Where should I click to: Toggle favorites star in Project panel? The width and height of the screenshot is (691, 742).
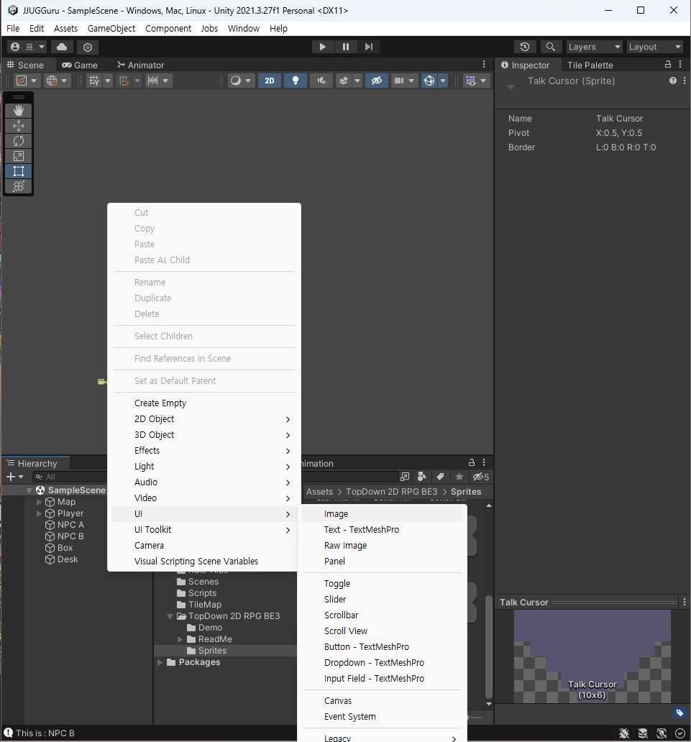click(459, 477)
